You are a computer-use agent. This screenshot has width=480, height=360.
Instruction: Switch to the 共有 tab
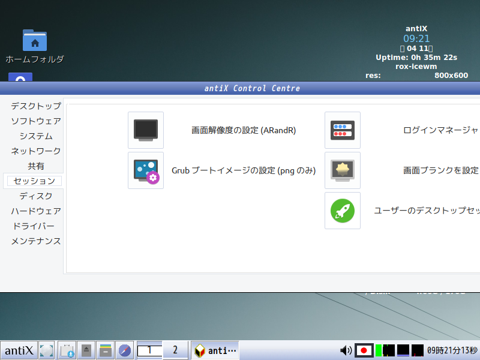click(x=36, y=166)
